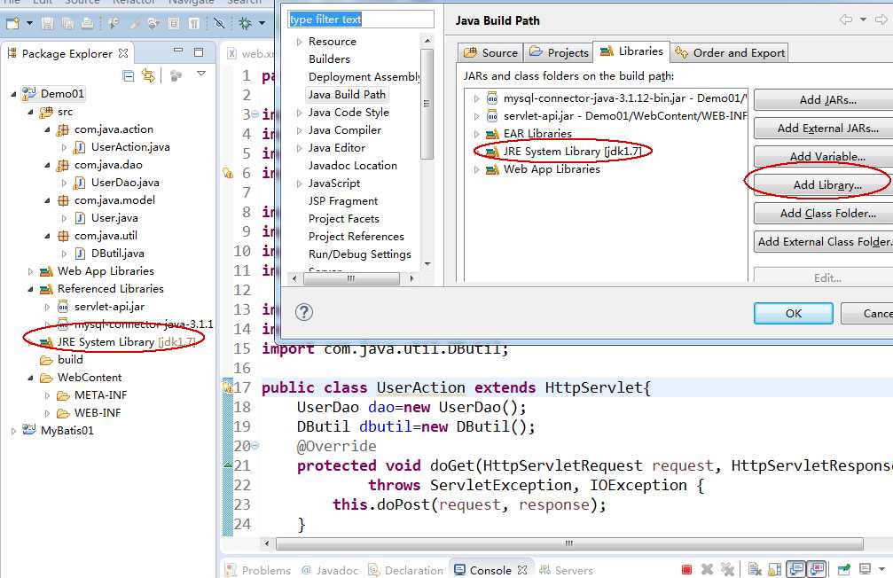
Task: Switch to the Source tab
Action: click(x=490, y=52)
